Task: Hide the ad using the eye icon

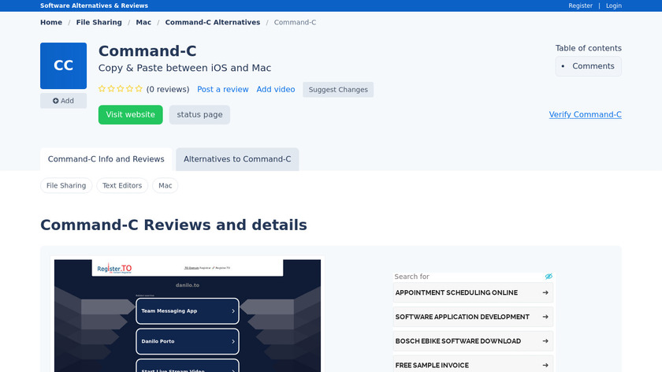Action: click(x=549, y=276)
